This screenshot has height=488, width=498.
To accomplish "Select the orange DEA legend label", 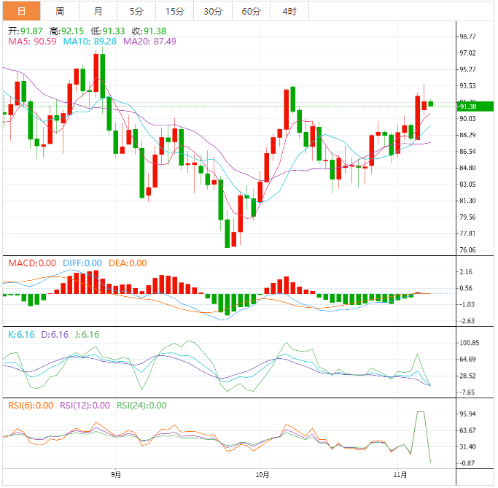I will [128, 263].
